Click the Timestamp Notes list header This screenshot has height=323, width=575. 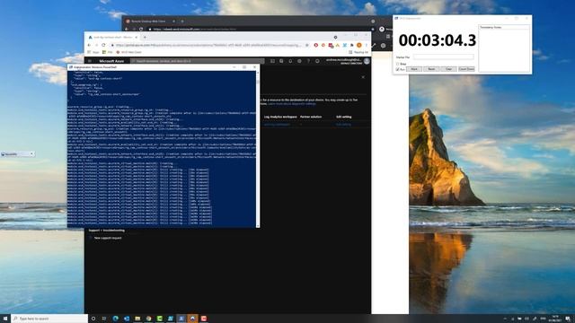(x=504, y=27)
